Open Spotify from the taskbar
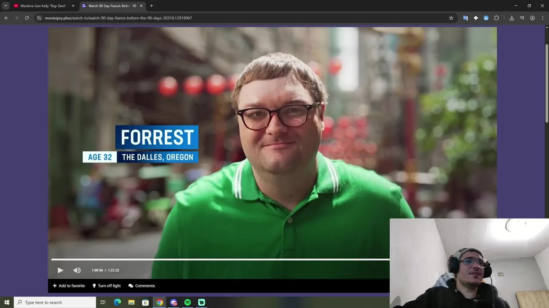 pos(187,302)
